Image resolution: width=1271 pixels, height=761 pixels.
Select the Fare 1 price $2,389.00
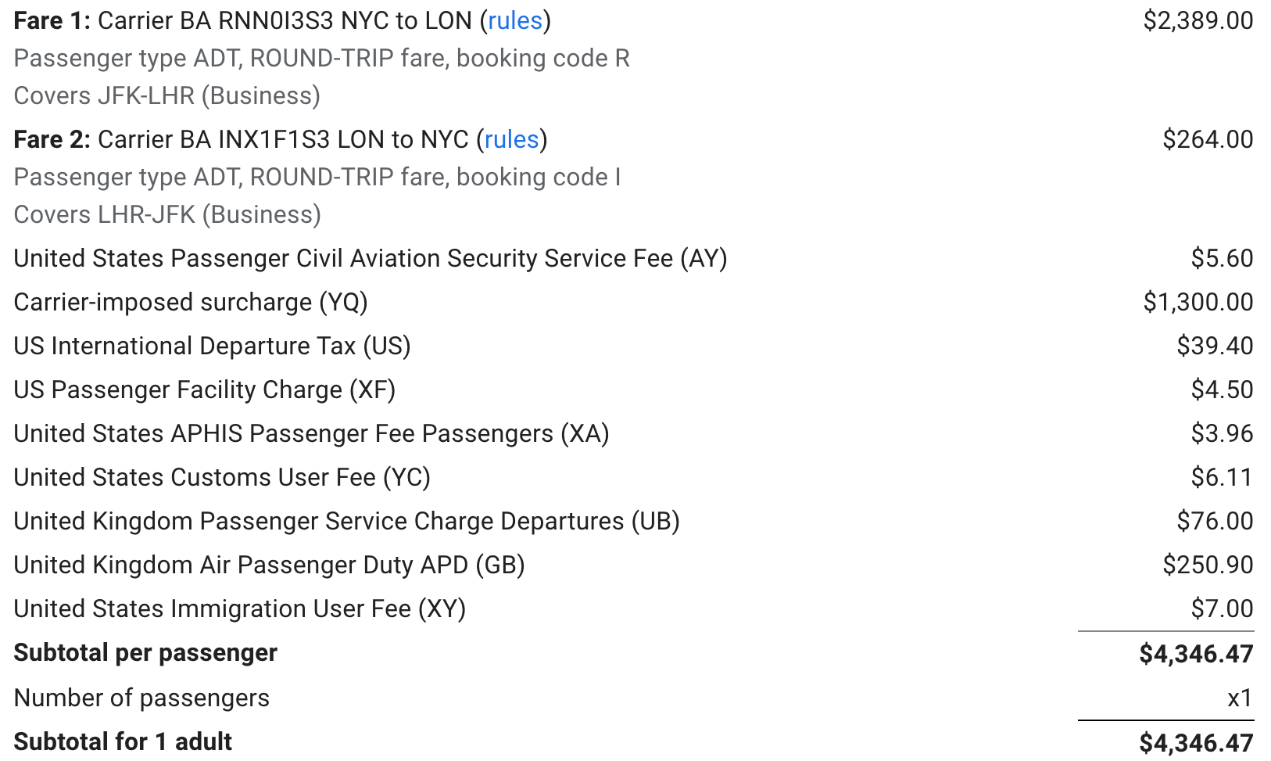click(1198, 20)
